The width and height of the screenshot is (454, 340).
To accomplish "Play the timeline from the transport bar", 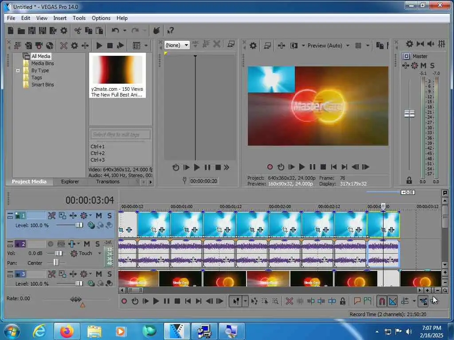I will point(156,301).
